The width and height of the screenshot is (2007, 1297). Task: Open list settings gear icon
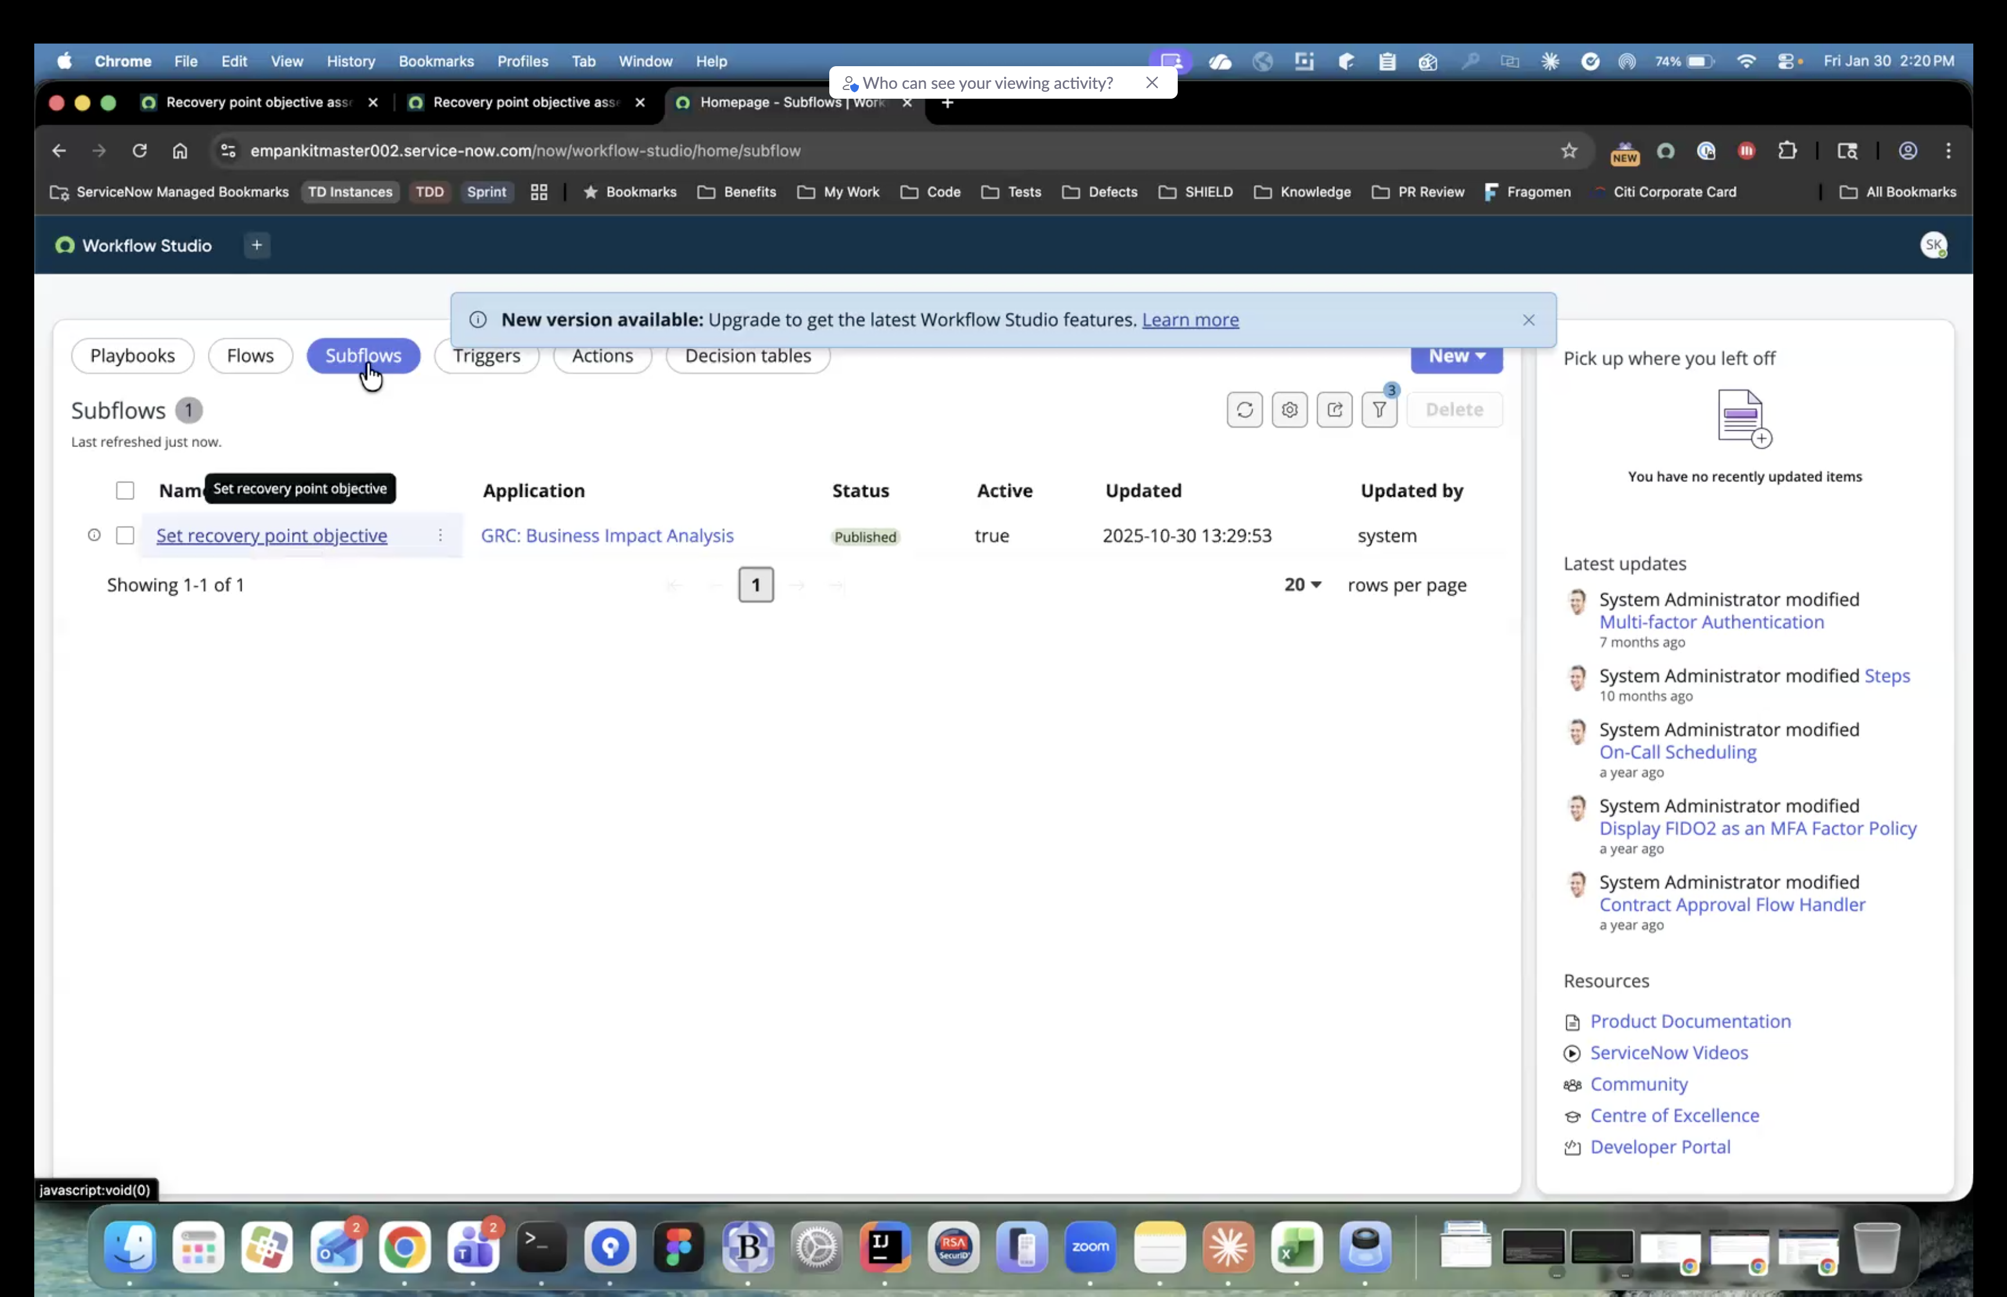click(1289, 410)
